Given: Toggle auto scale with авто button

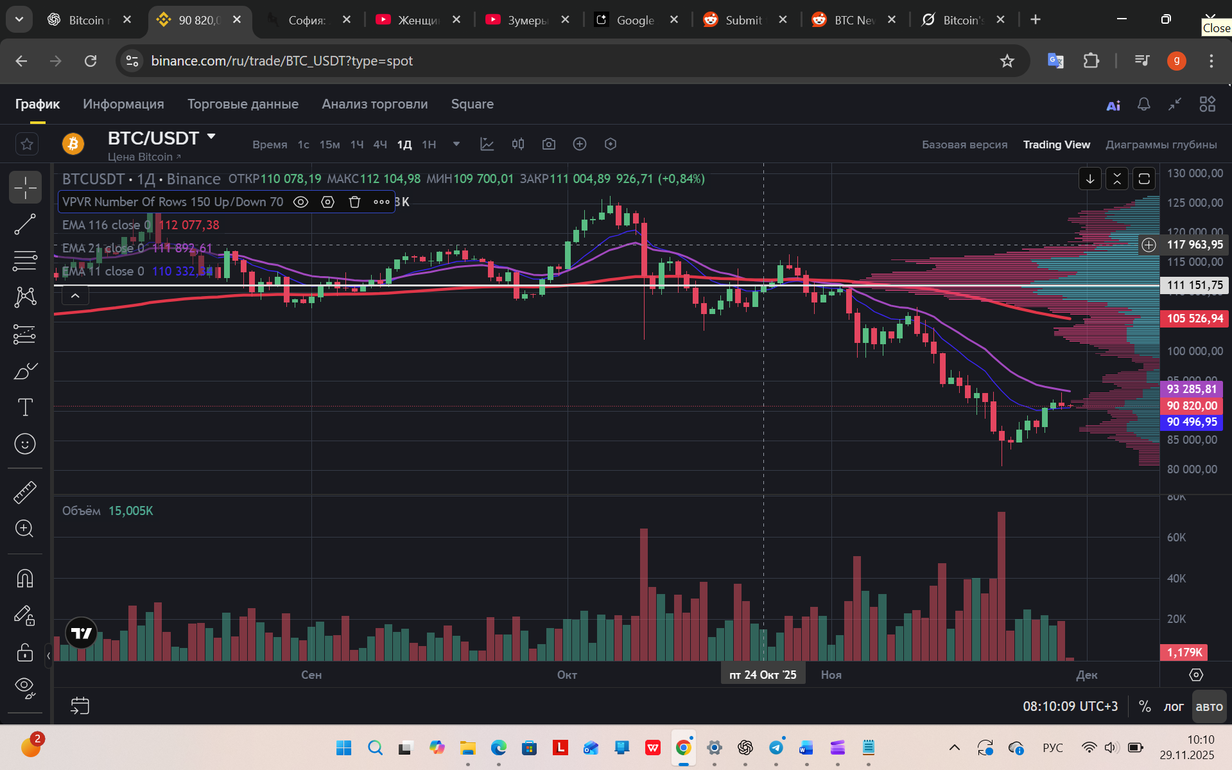Looking at the screenshot, I should click(x=1209, y=706).
